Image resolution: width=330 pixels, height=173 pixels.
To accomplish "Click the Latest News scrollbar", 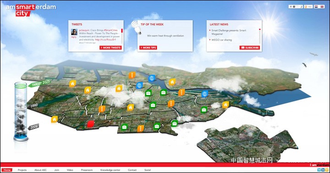I will pos(260,36).
